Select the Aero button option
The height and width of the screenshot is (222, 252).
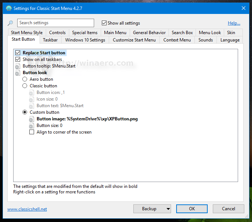click(25, 79)
